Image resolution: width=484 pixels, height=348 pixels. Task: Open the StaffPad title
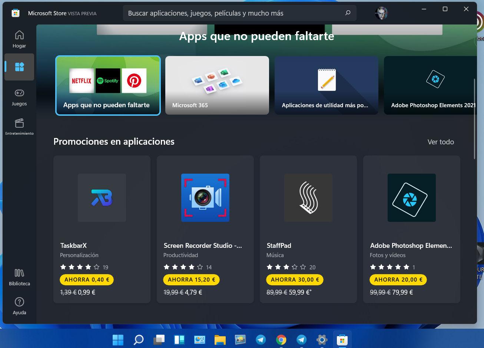point(279,245)
